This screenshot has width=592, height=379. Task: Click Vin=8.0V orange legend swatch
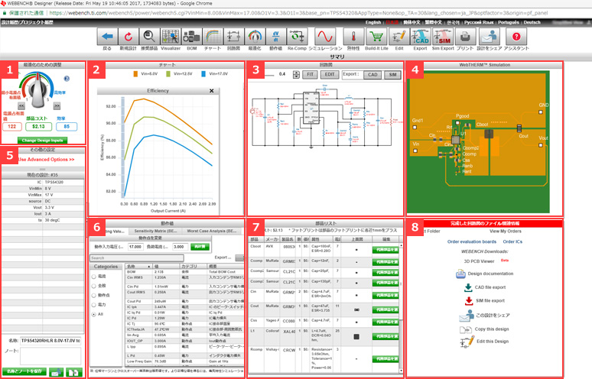(135, 74)
